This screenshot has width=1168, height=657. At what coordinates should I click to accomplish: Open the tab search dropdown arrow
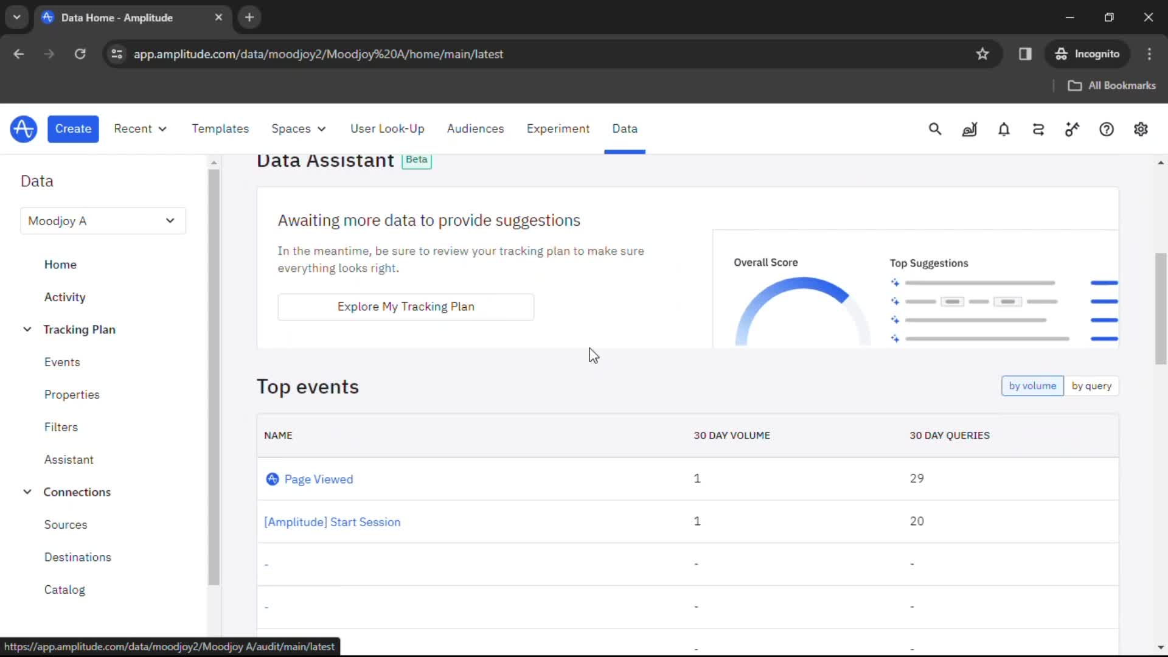(x=17, y=18)
